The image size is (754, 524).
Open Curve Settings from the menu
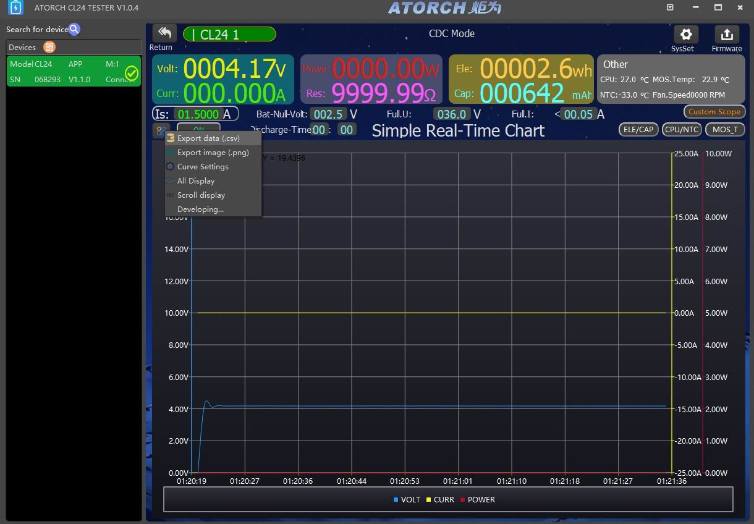pos(203,167)
